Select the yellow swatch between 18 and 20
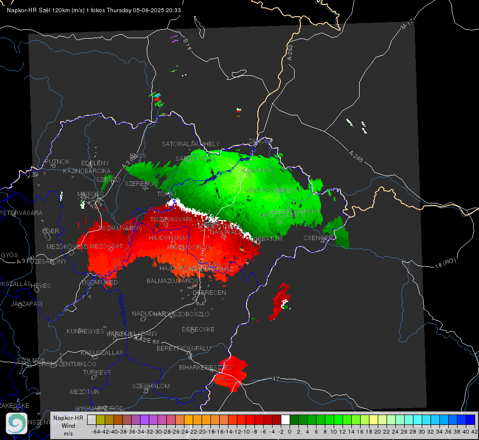 point(373,419)
